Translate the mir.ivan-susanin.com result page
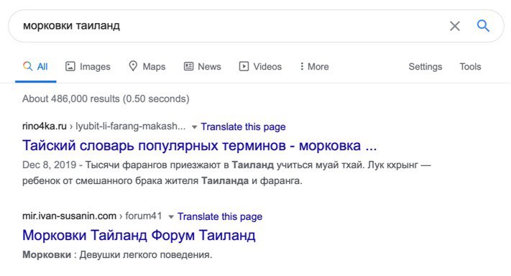 tap(220, 216)
